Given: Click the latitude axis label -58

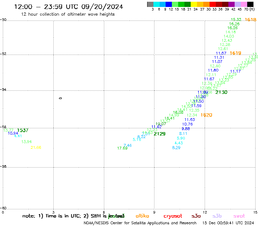Looking at the screenshot, I should point(3,166).
